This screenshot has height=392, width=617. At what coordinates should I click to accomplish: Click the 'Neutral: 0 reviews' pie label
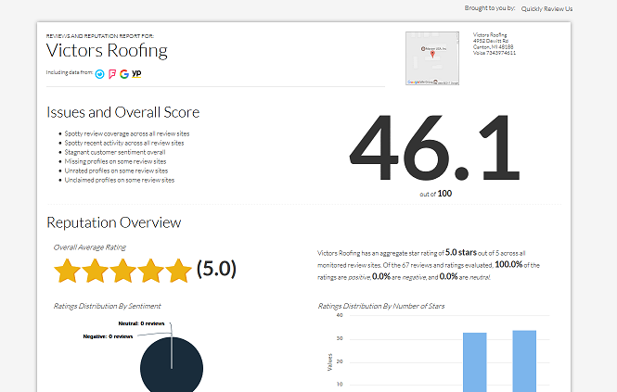tap(141, 323)
